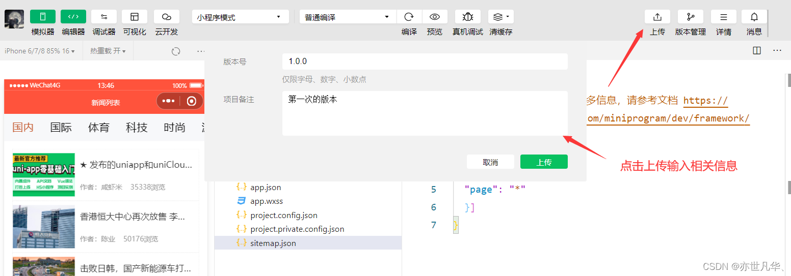791x276 pixels.
Task: Open version management branch icon
Action: (690, 17)
